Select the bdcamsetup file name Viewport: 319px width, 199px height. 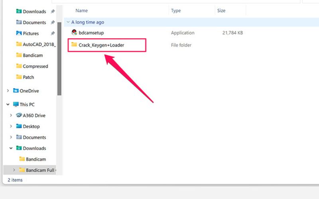click(91, 33)
